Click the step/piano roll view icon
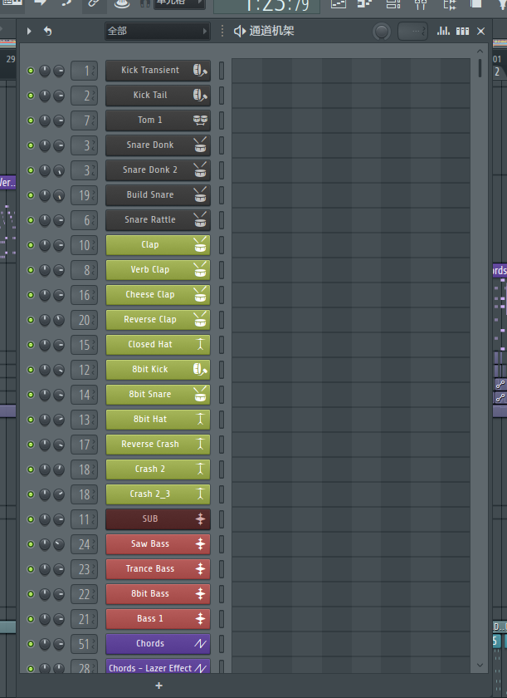This screenshot has width=507, height=698. coord(462,32)
